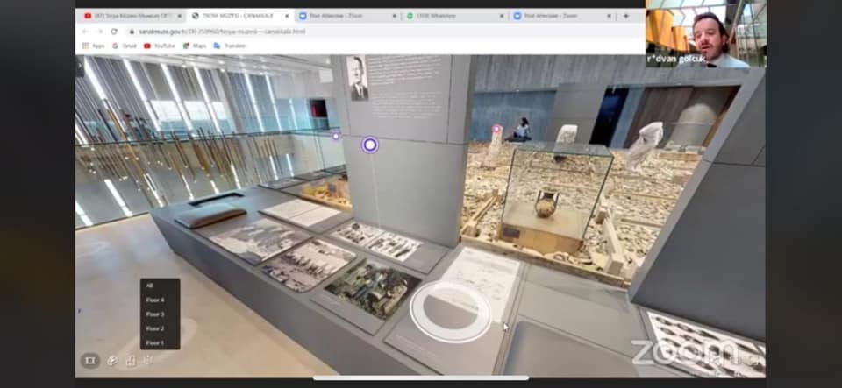The width and height of the screenshot is (842, 388).
Task: Open a new browser tab with plus button
Action: [625, 16]
